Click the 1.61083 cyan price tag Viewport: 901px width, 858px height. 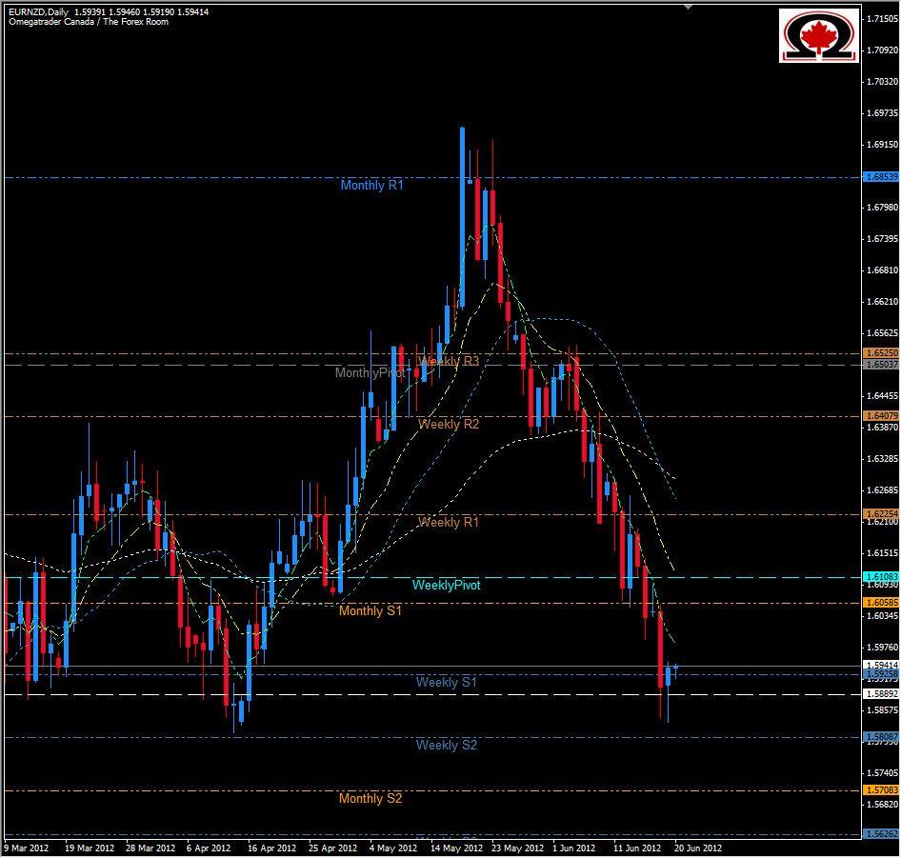(x=881, y=576)
